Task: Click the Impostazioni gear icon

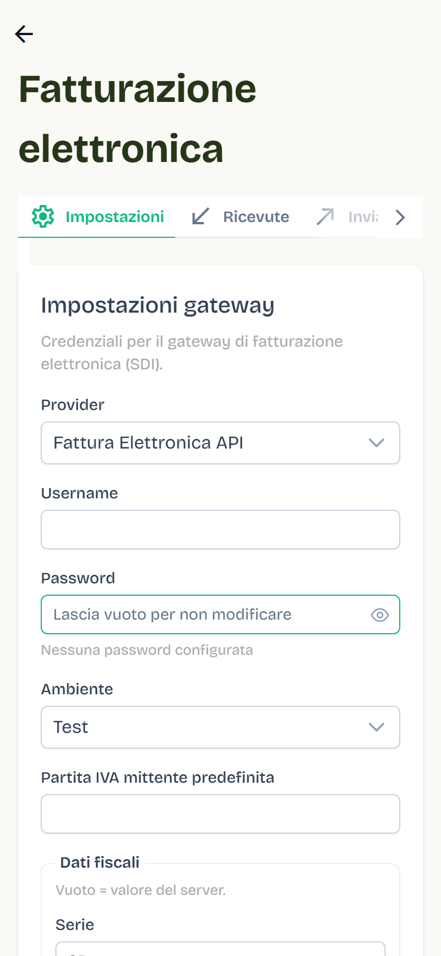Action: pyautogui.click(x=43, y=217)
